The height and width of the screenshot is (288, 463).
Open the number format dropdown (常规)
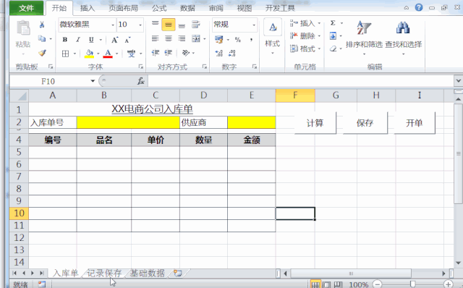254,25
